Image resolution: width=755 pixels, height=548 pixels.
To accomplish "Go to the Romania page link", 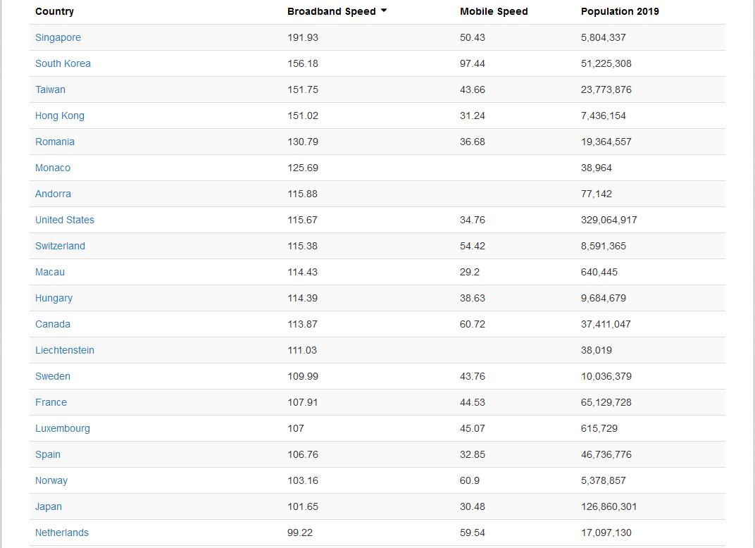I will click(x=54, y=142).
